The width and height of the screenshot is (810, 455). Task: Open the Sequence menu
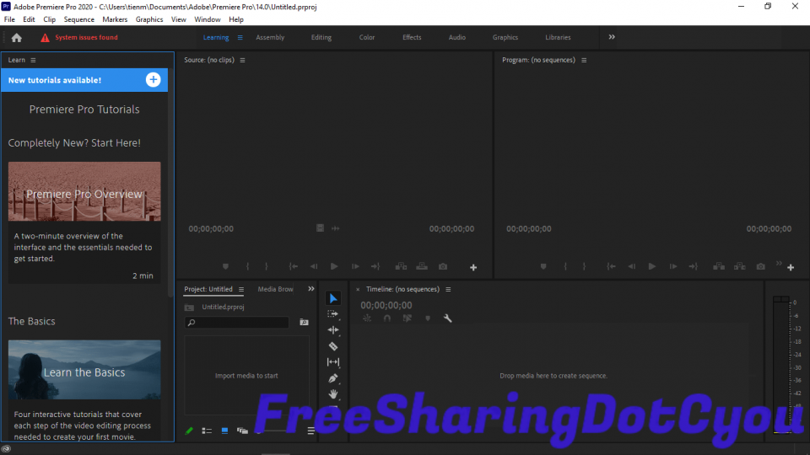click(x=79, y=19)
